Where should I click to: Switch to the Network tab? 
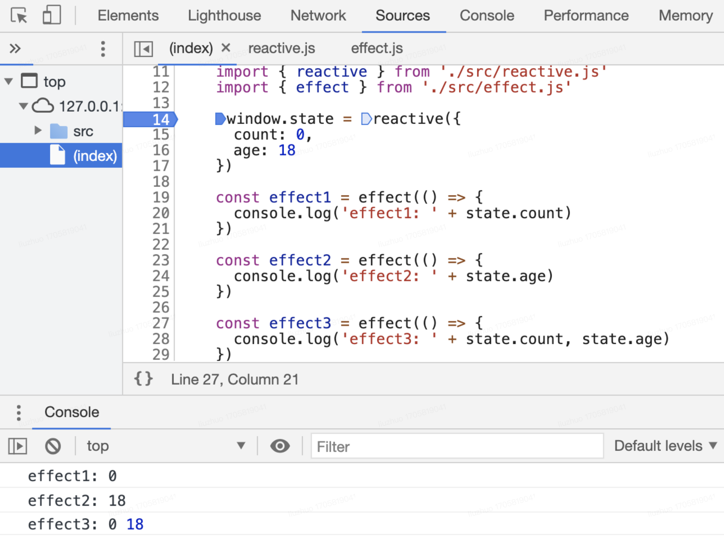pos(318,15)
